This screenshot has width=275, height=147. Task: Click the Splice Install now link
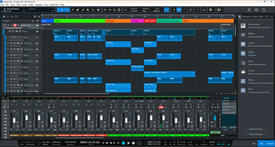[252, 55]
